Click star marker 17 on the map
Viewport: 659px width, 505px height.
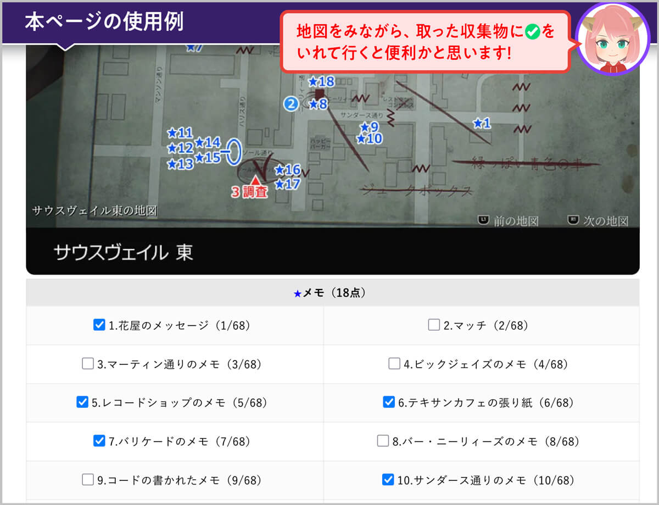click(x=288, y=184)
